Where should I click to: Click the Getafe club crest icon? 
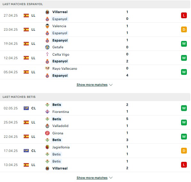click(47, 47)
